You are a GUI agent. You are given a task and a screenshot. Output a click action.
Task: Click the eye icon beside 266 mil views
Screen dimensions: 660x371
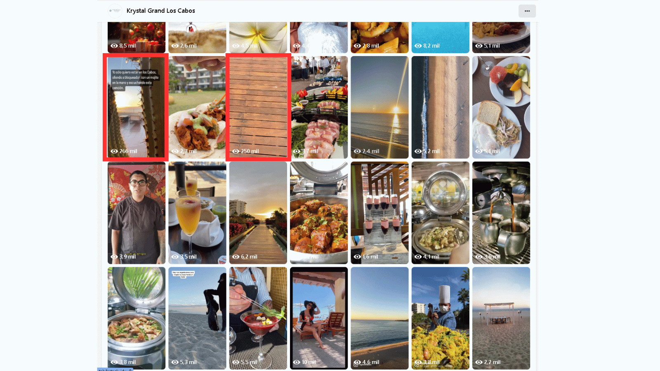point(114,151)
